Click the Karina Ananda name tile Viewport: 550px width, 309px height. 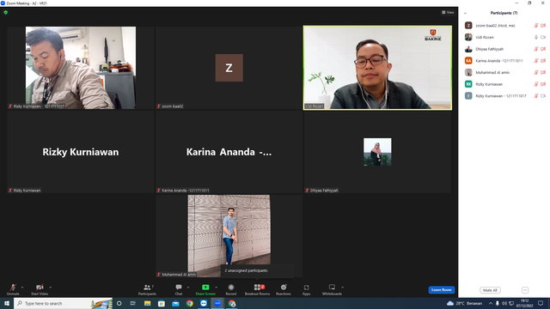click(229, 152)
